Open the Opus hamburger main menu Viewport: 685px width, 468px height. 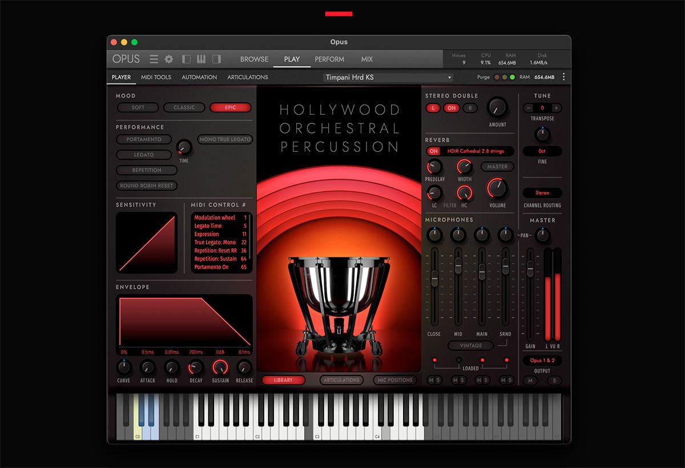point(154,59)
